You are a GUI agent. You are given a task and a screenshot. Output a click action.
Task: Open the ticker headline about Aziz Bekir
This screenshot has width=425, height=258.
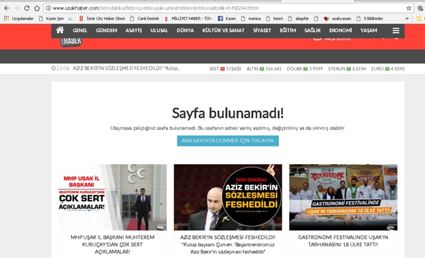point(127,68)
